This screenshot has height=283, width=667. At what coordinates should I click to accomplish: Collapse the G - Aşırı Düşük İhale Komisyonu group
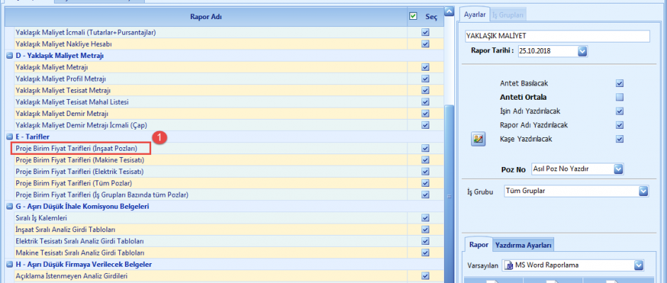(x=9, y=206)
